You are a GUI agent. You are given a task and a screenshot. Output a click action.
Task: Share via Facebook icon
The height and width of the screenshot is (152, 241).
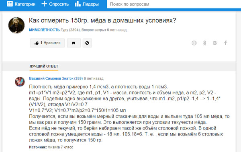[225, 43]
